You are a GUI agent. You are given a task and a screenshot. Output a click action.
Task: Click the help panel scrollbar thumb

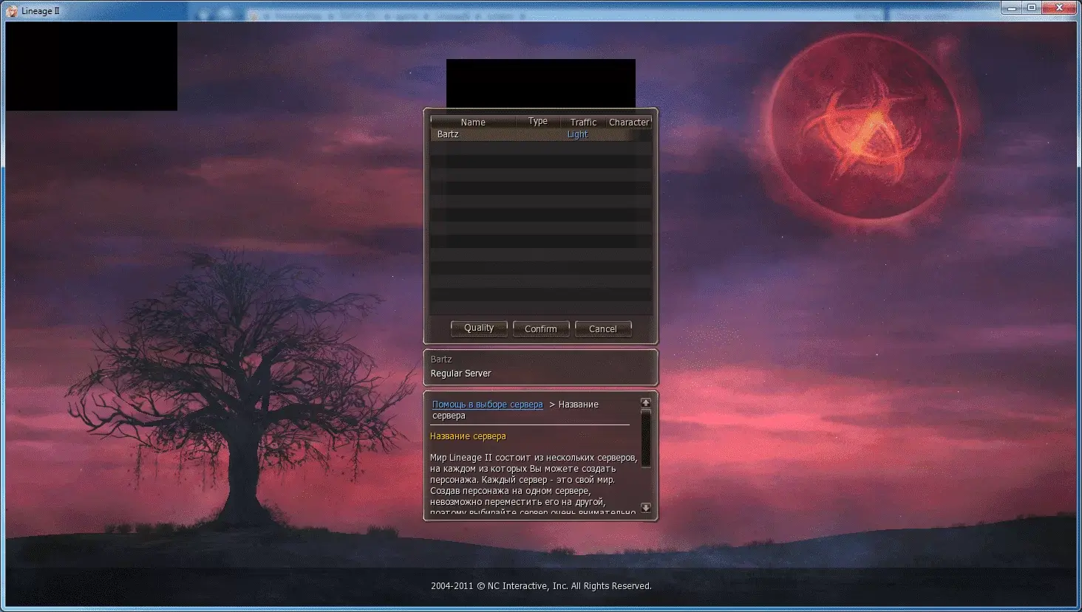point(645,438)
